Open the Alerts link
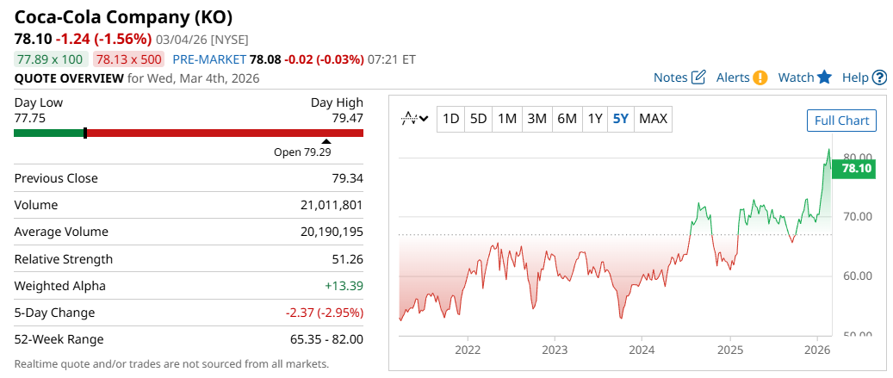The image size is (893, 378). pyautogui.click(x=733, y=77)
